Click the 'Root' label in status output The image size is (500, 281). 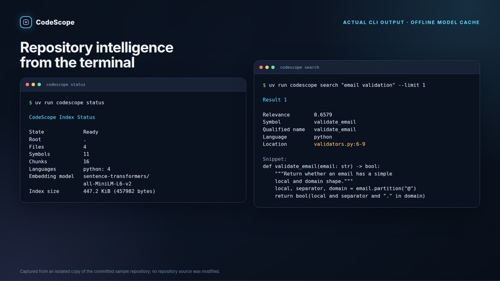point(35,140)
